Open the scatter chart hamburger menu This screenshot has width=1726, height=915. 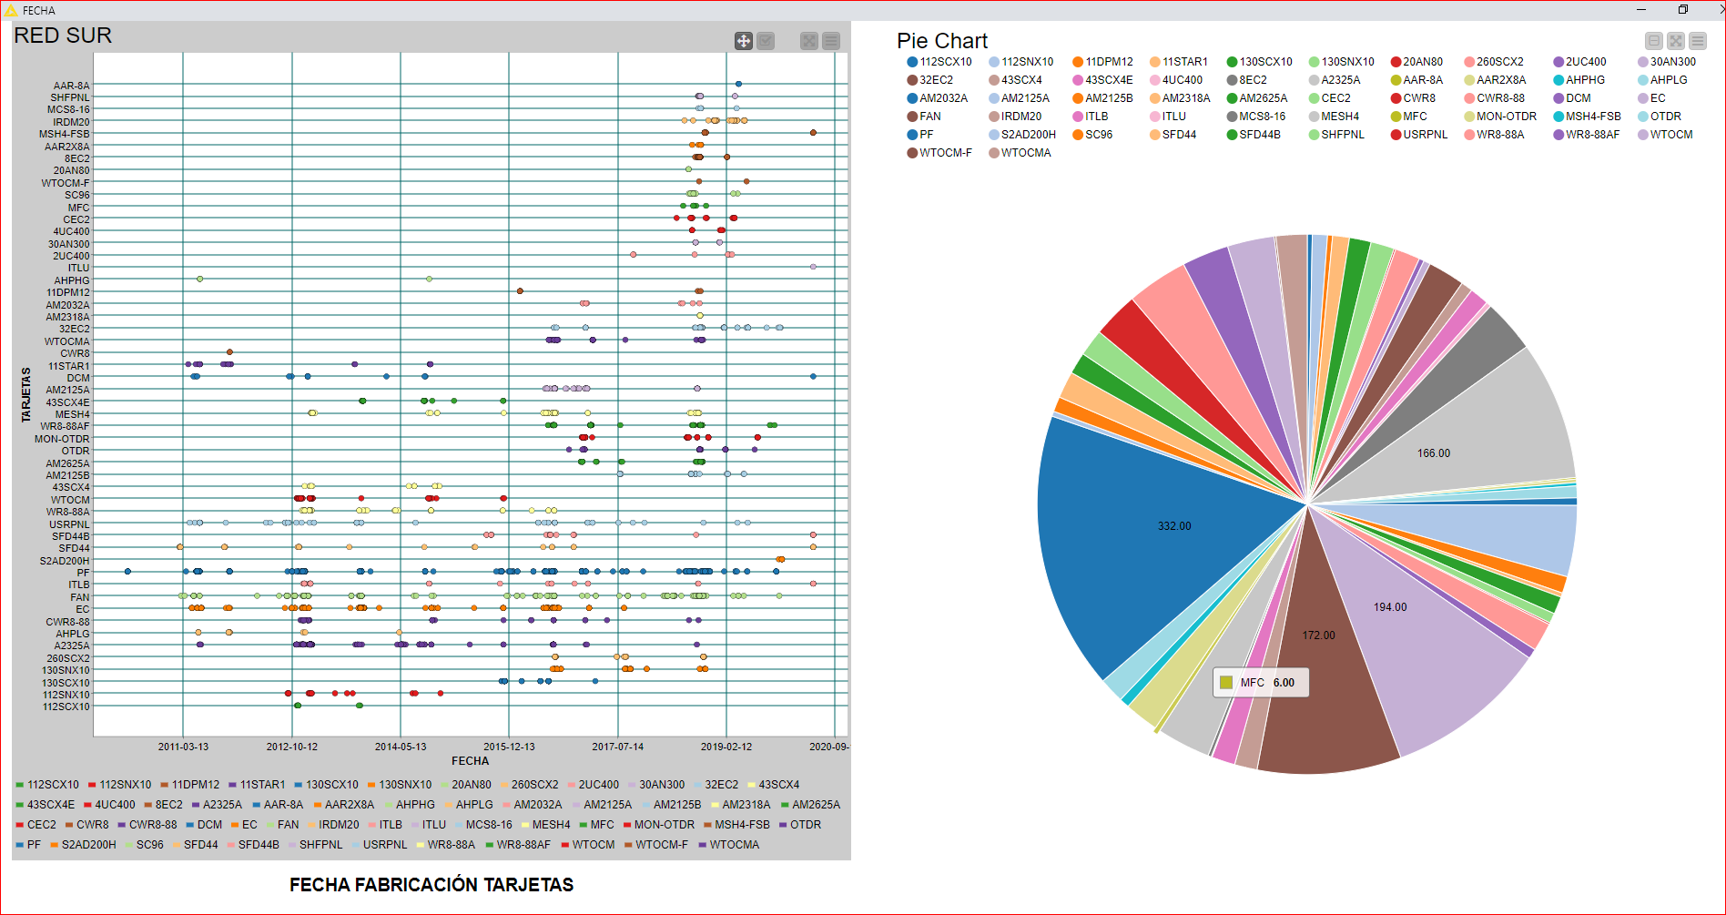pyautogui.click(x=831, y=41)
